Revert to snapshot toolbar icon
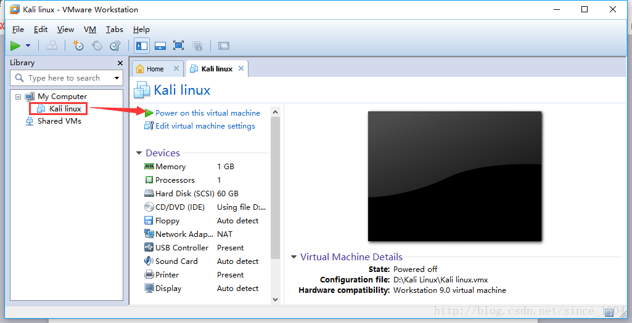The width and height of the screenshot is (632, 323). pos(97,46)
